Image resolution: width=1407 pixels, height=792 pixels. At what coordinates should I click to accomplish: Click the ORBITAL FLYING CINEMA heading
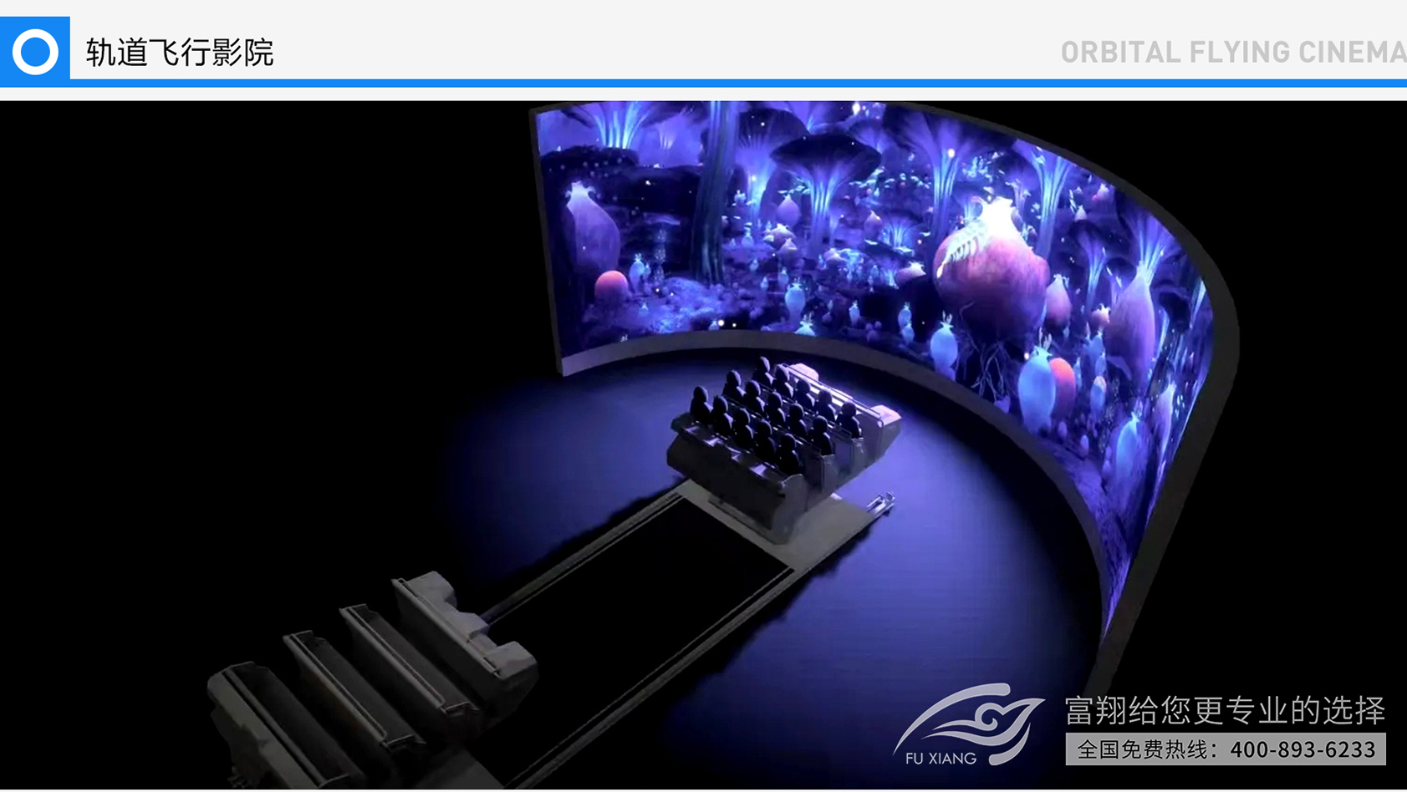[x=1232, y=53]
